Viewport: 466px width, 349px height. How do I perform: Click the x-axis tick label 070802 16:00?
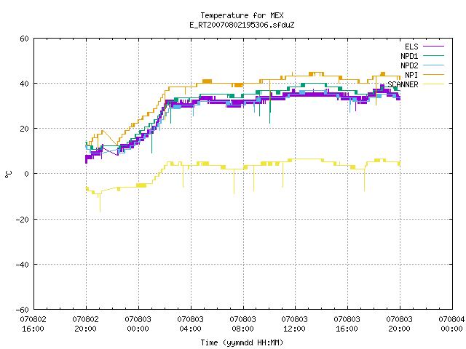(33, 324)
